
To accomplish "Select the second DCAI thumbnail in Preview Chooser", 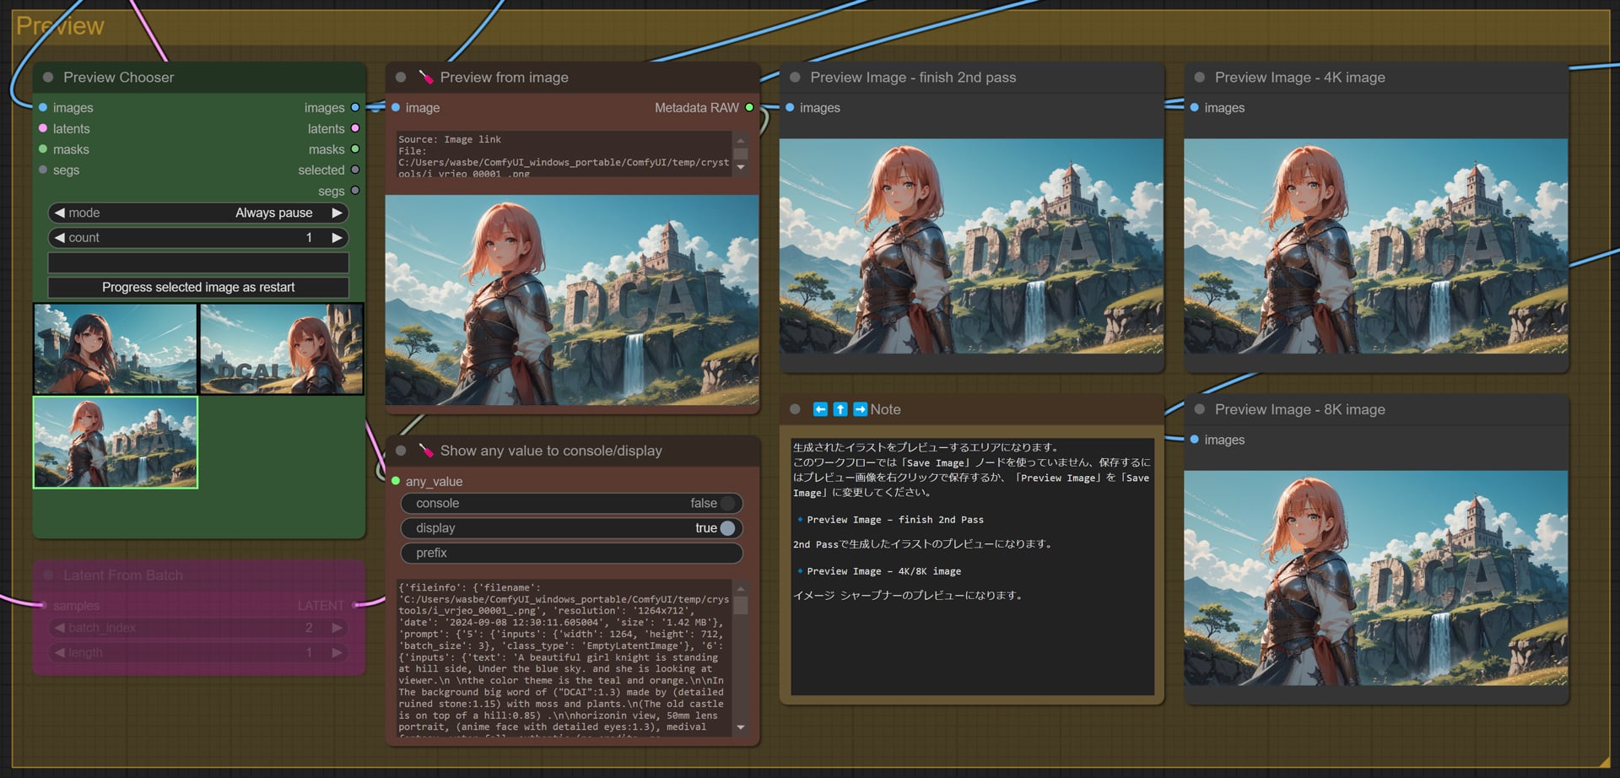I will (x=281, y=349).
